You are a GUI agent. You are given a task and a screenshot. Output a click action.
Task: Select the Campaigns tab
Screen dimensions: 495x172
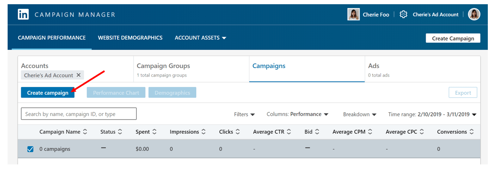pos(307,69)
